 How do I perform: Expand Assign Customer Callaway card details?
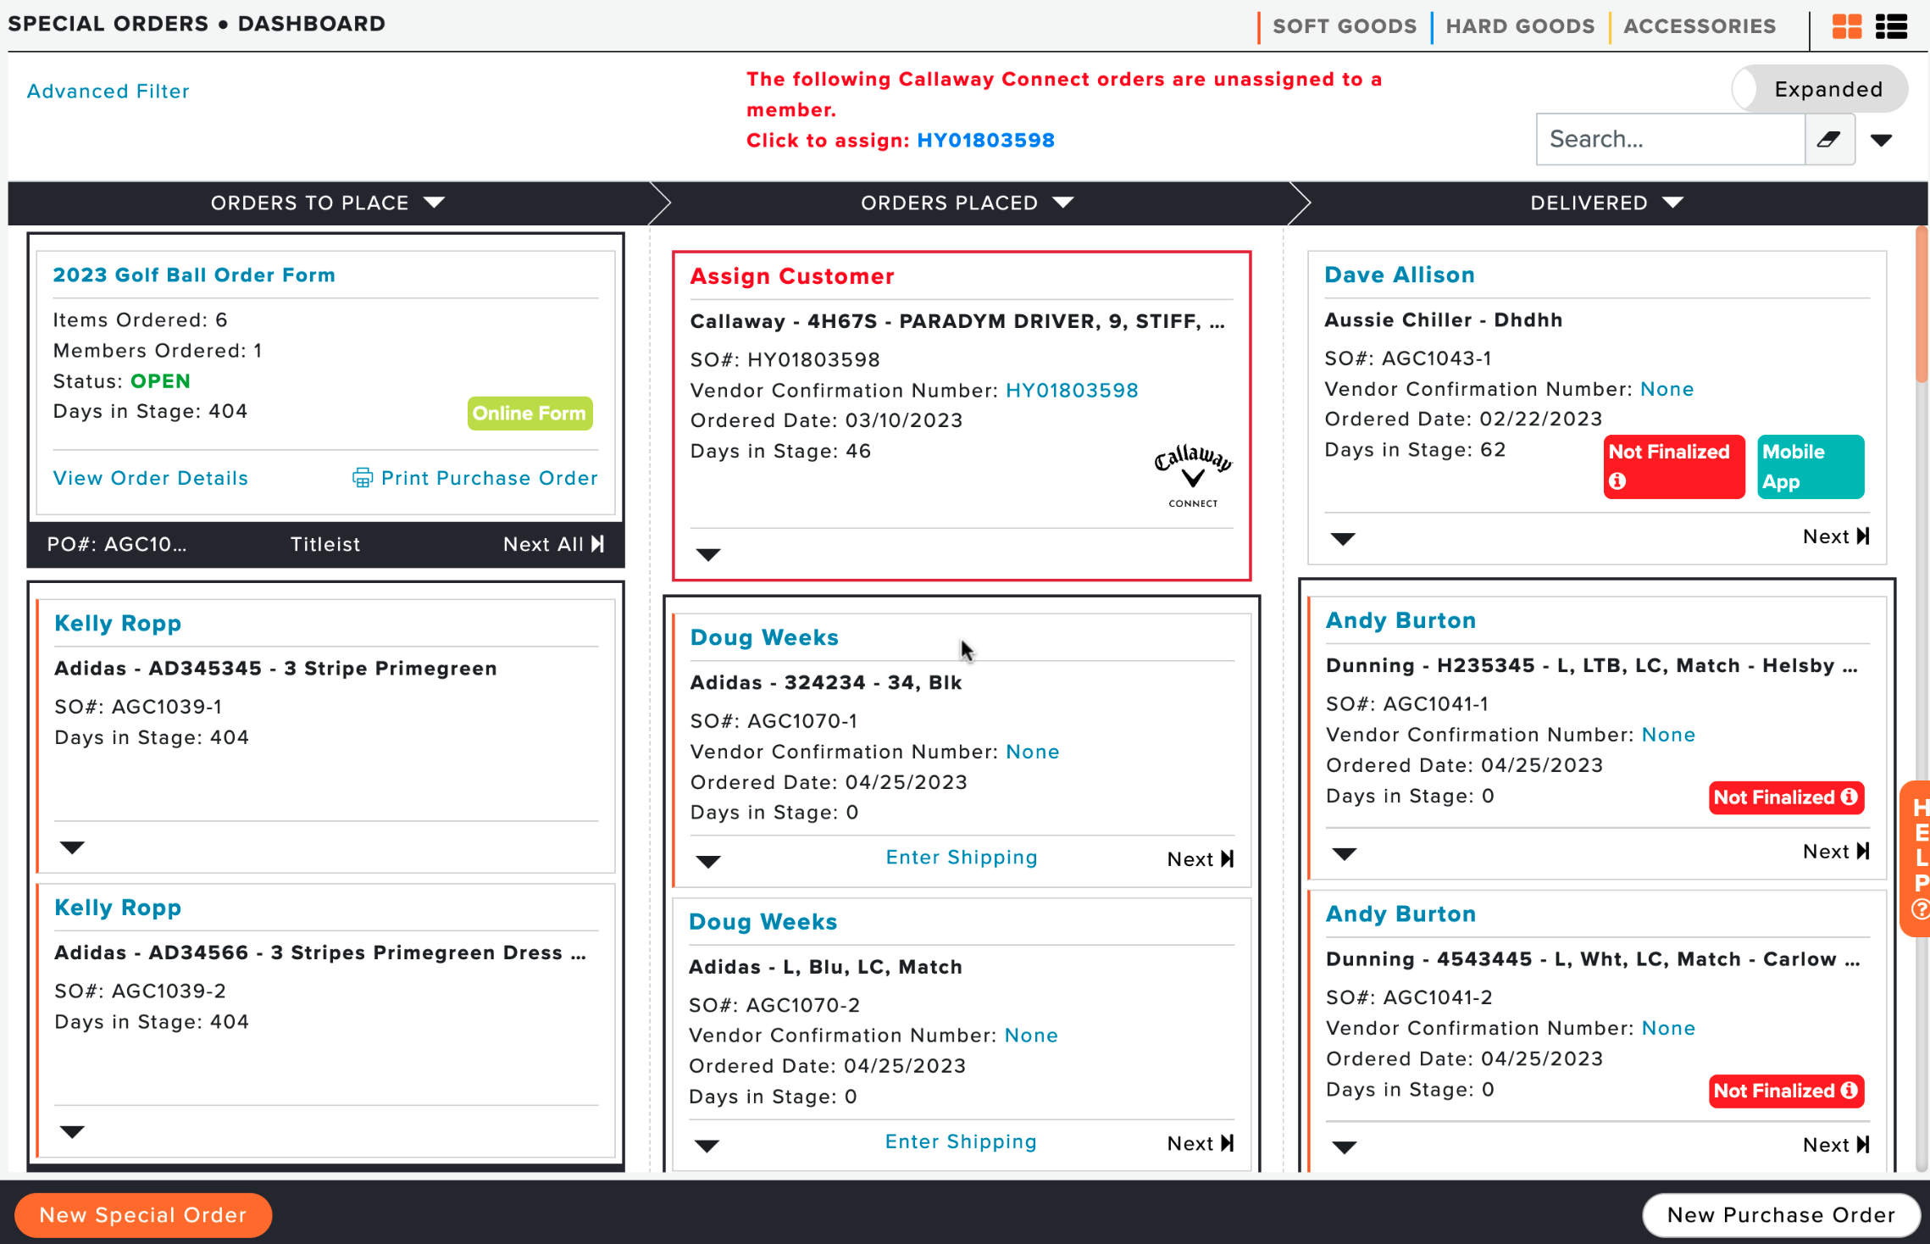708,555
